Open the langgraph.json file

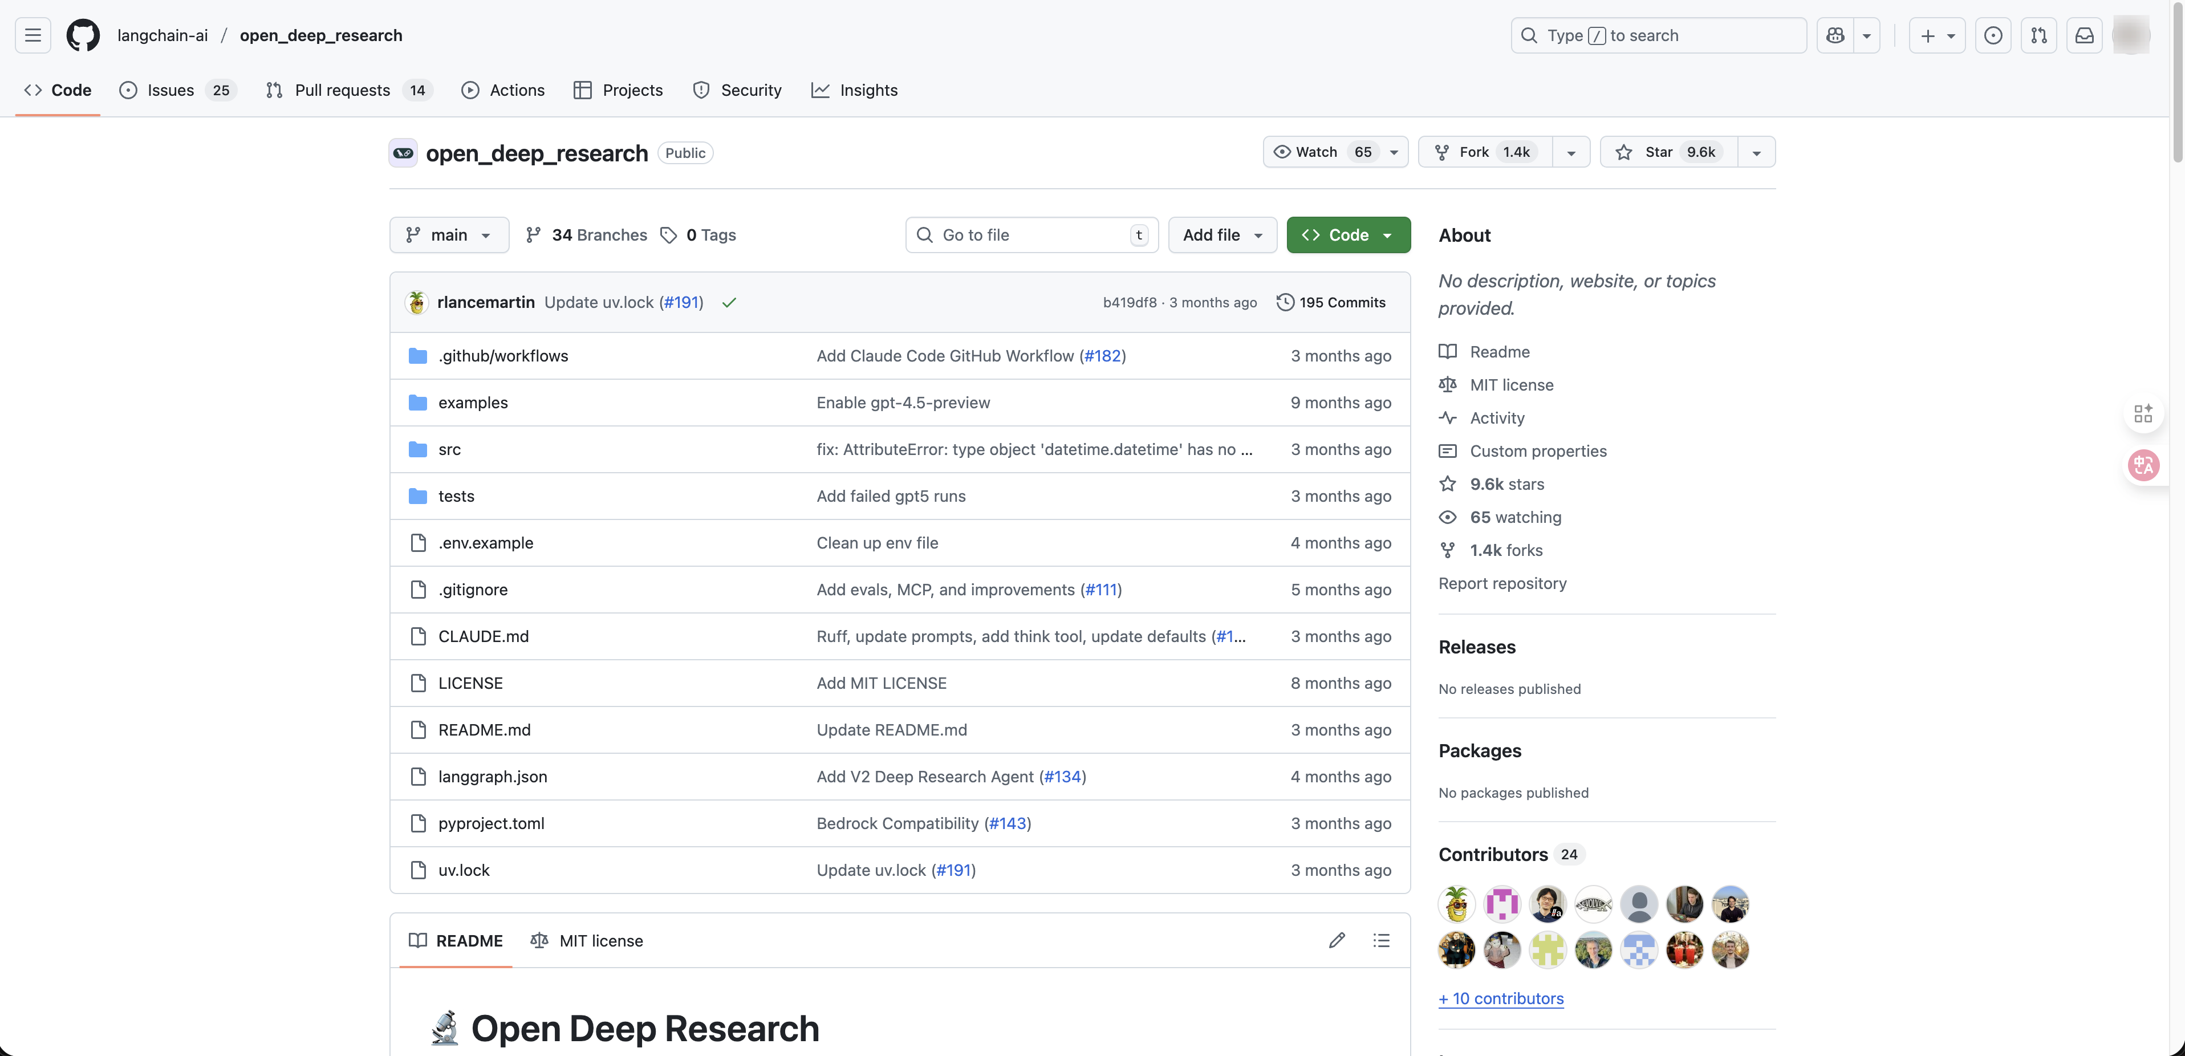[493, 777]
